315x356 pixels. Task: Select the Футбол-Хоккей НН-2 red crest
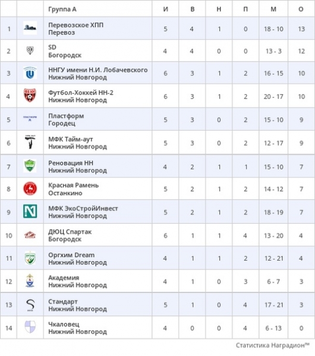tap(30, 95)
